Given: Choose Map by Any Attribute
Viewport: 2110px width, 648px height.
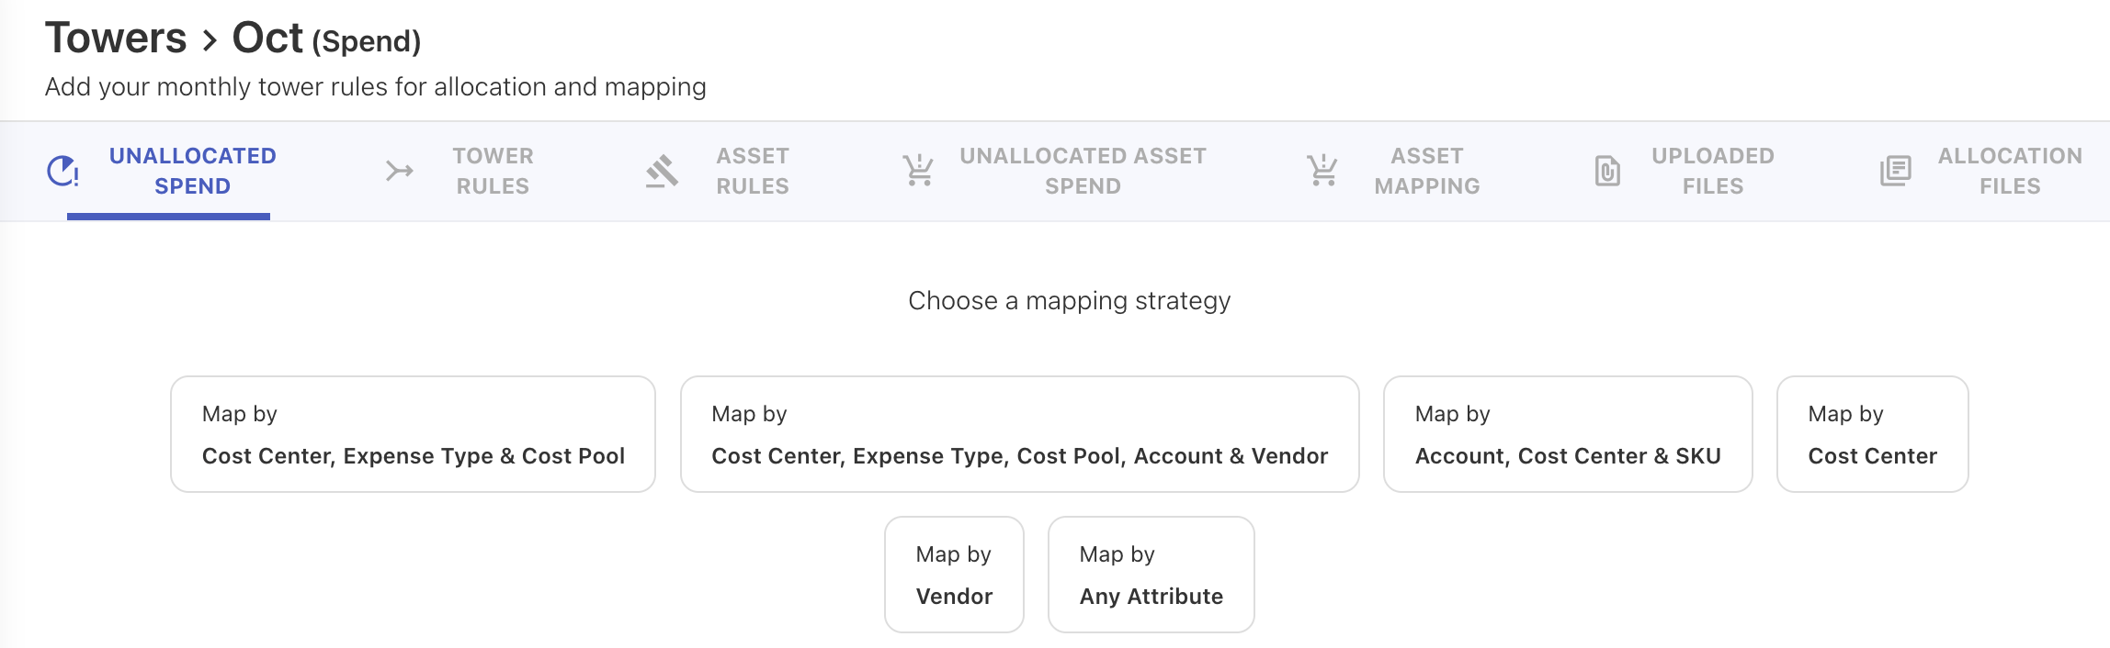Looking at the screenshot, I should tap(1151, 575).
